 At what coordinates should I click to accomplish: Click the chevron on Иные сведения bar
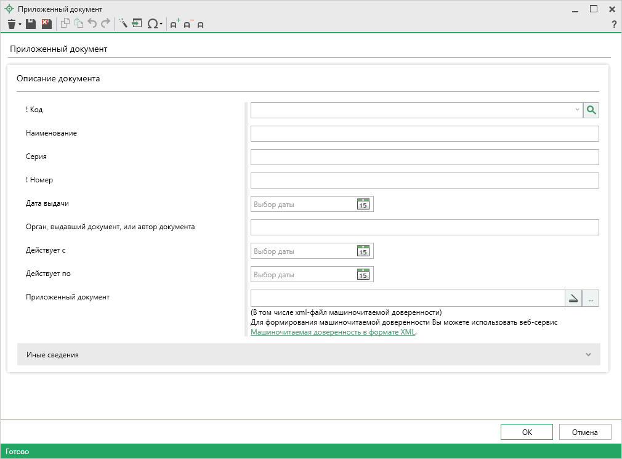pos(588,355)
